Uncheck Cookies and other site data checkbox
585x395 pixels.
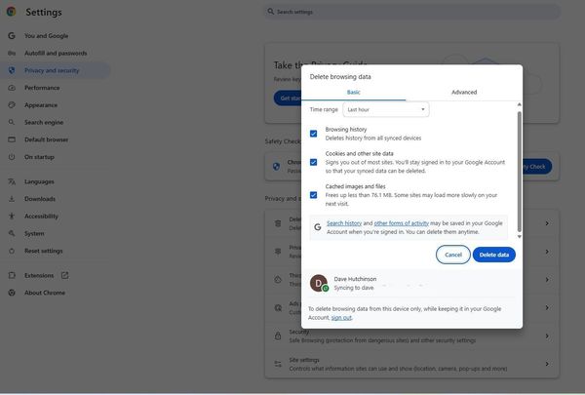[x=313, y=162]
